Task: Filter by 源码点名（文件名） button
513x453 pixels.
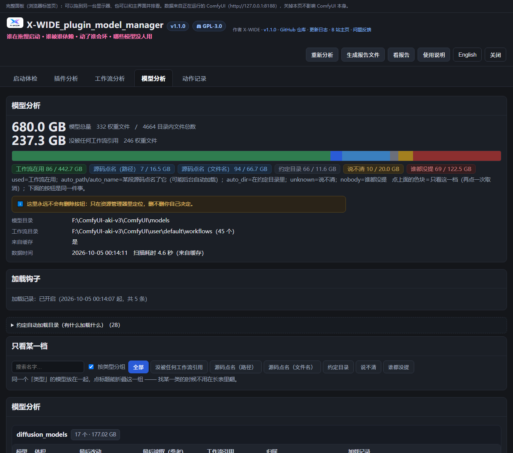Action: 292,367
